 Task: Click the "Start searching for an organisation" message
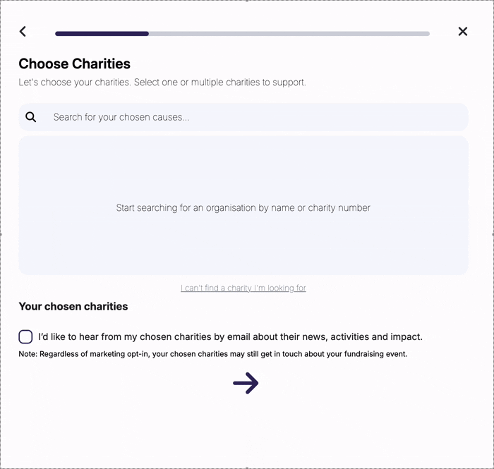tap(243, 208)
